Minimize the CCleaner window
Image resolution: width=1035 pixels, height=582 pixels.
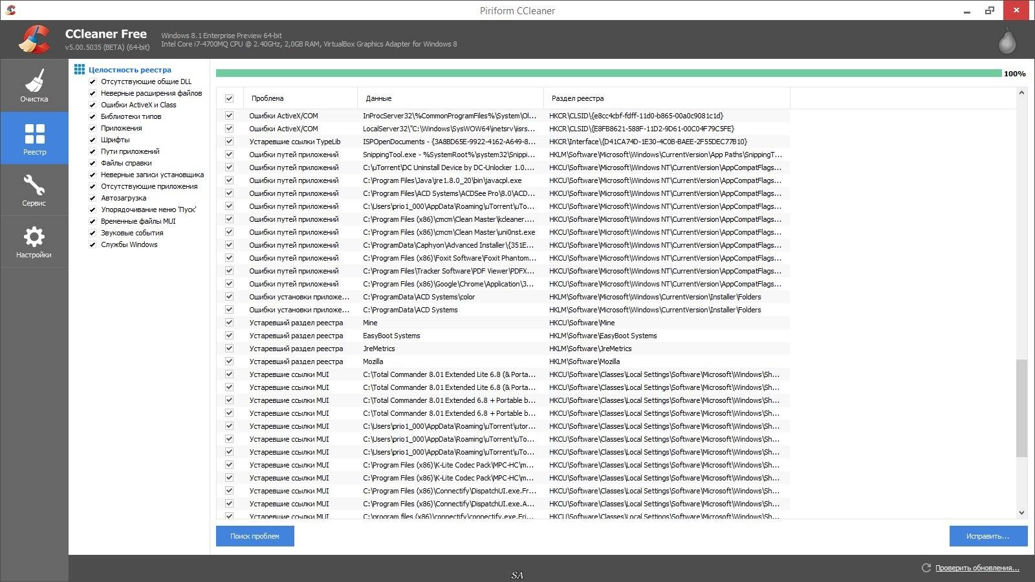tap(967, 10)
